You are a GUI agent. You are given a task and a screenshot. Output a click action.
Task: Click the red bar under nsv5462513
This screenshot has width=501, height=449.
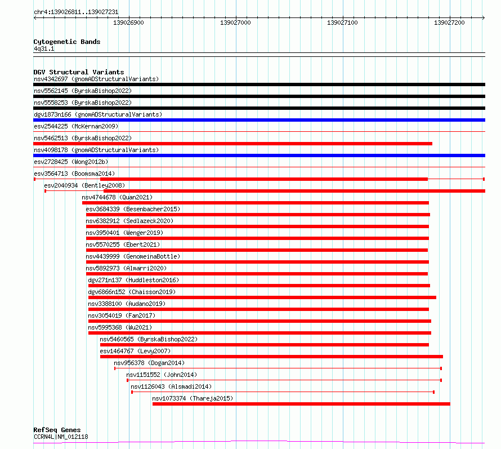pos(232,144)
